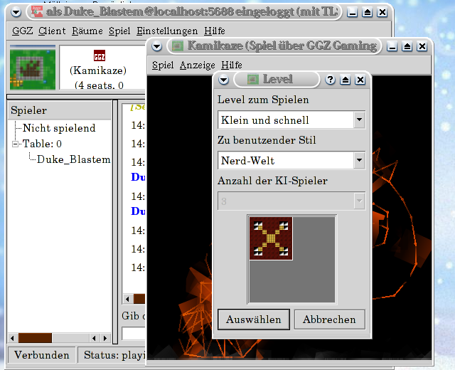Click 'Zu benutzender Stil' label
Viewport: 455px width, 370px height.
(x=267, y=140)
